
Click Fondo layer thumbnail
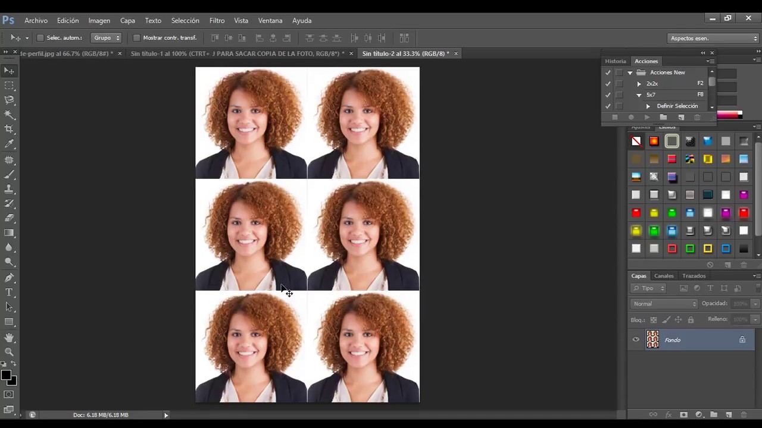(653, 339)
